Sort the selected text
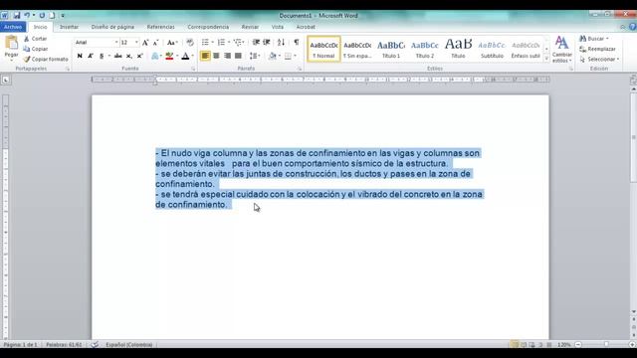The image size is (637, 358). pyautogui.click(x=281, y=42)
